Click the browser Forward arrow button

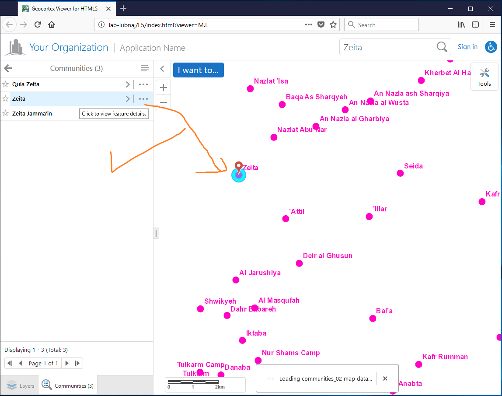tap(24, 25)
